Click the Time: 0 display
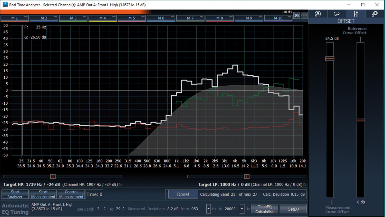The image size is (385, 217). tap(94, 194)
